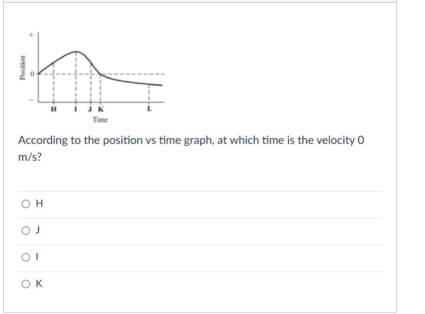Click the answer option label H
The height and width of the screenshot is (314, 425).
[x=39, y=203]
